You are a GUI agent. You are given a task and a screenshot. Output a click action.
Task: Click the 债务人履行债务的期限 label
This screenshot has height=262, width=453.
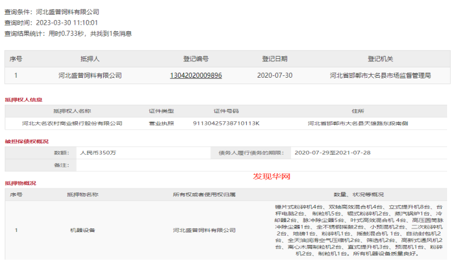251,153
